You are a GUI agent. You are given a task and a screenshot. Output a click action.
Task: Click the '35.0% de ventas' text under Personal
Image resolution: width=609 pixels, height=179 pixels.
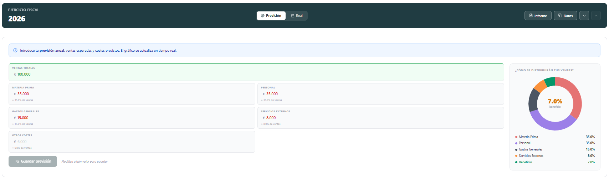[x=271, y=100]
